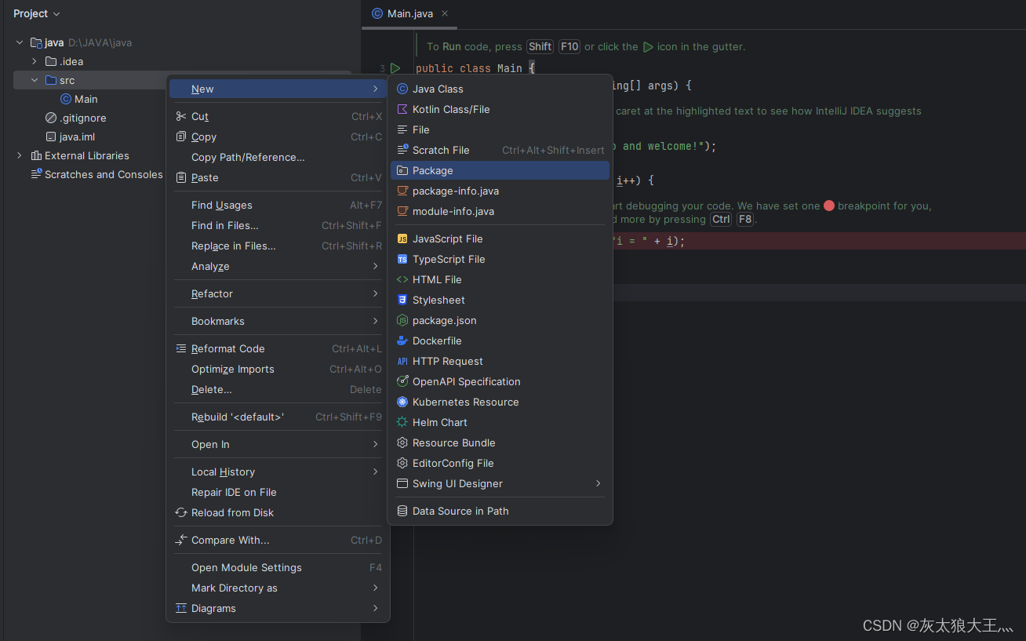
Task: Select Compare With...
Action: 278,540
